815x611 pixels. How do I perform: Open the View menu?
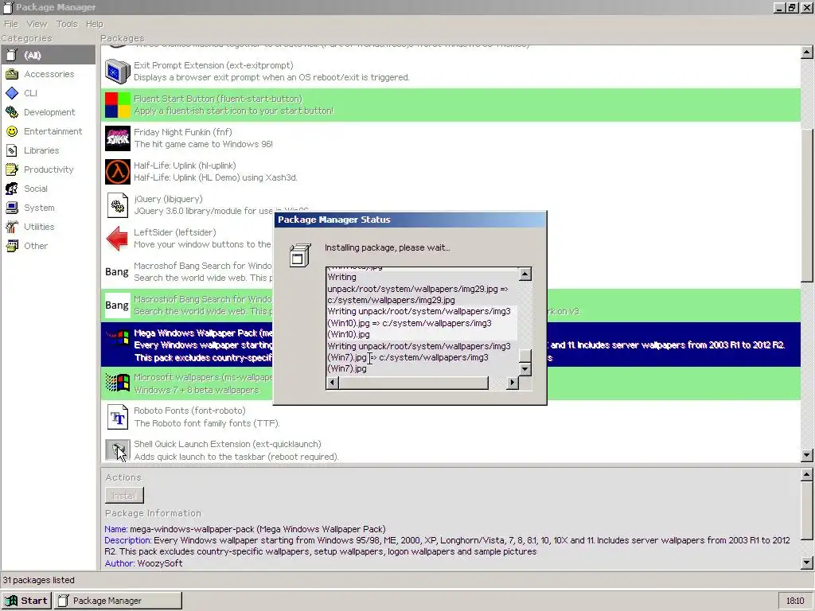click(37, 24)
